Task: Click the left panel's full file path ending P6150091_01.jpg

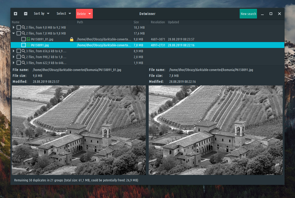Action: [77, 70]
